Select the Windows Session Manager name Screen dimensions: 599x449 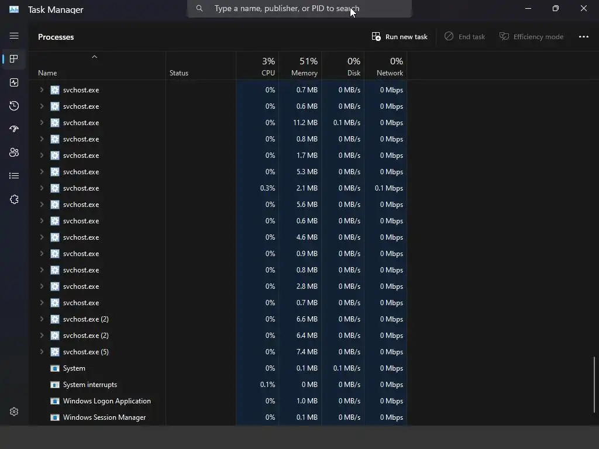pyautogui.click(x=104, y=417)
